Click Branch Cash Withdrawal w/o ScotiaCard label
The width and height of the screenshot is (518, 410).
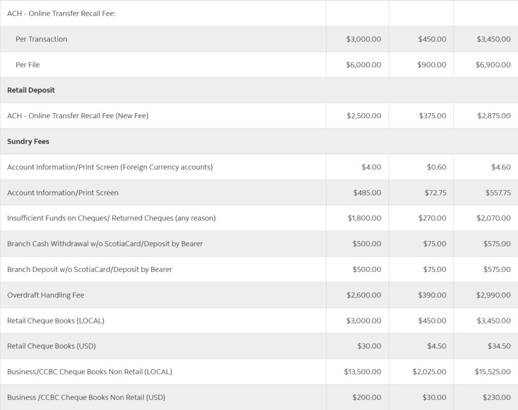(105, 244)
